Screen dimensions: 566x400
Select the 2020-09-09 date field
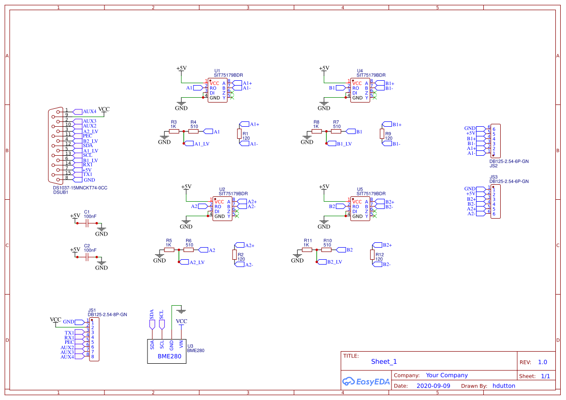tap(433, 386)
